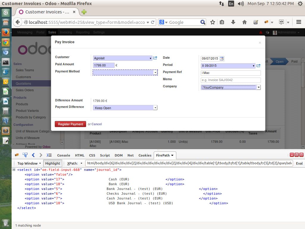This screenshot has height=229, width=305.
Task: Collapse the select node in FirePath tree
Action: pos(14,170)
